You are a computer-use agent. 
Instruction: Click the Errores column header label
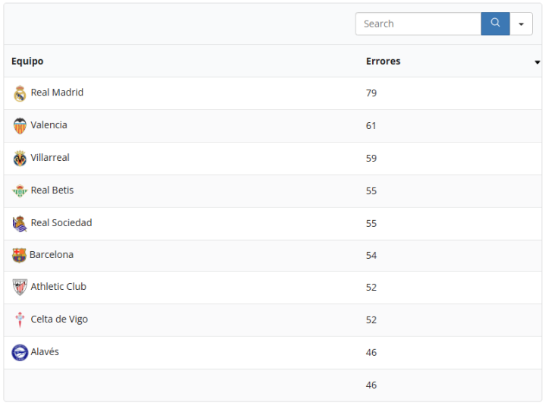point(383,61)
